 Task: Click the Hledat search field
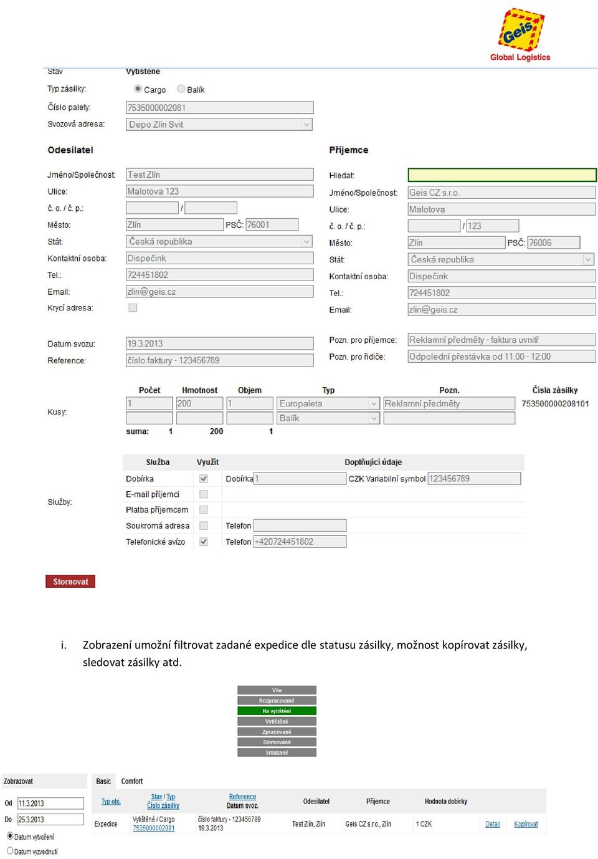502,175
